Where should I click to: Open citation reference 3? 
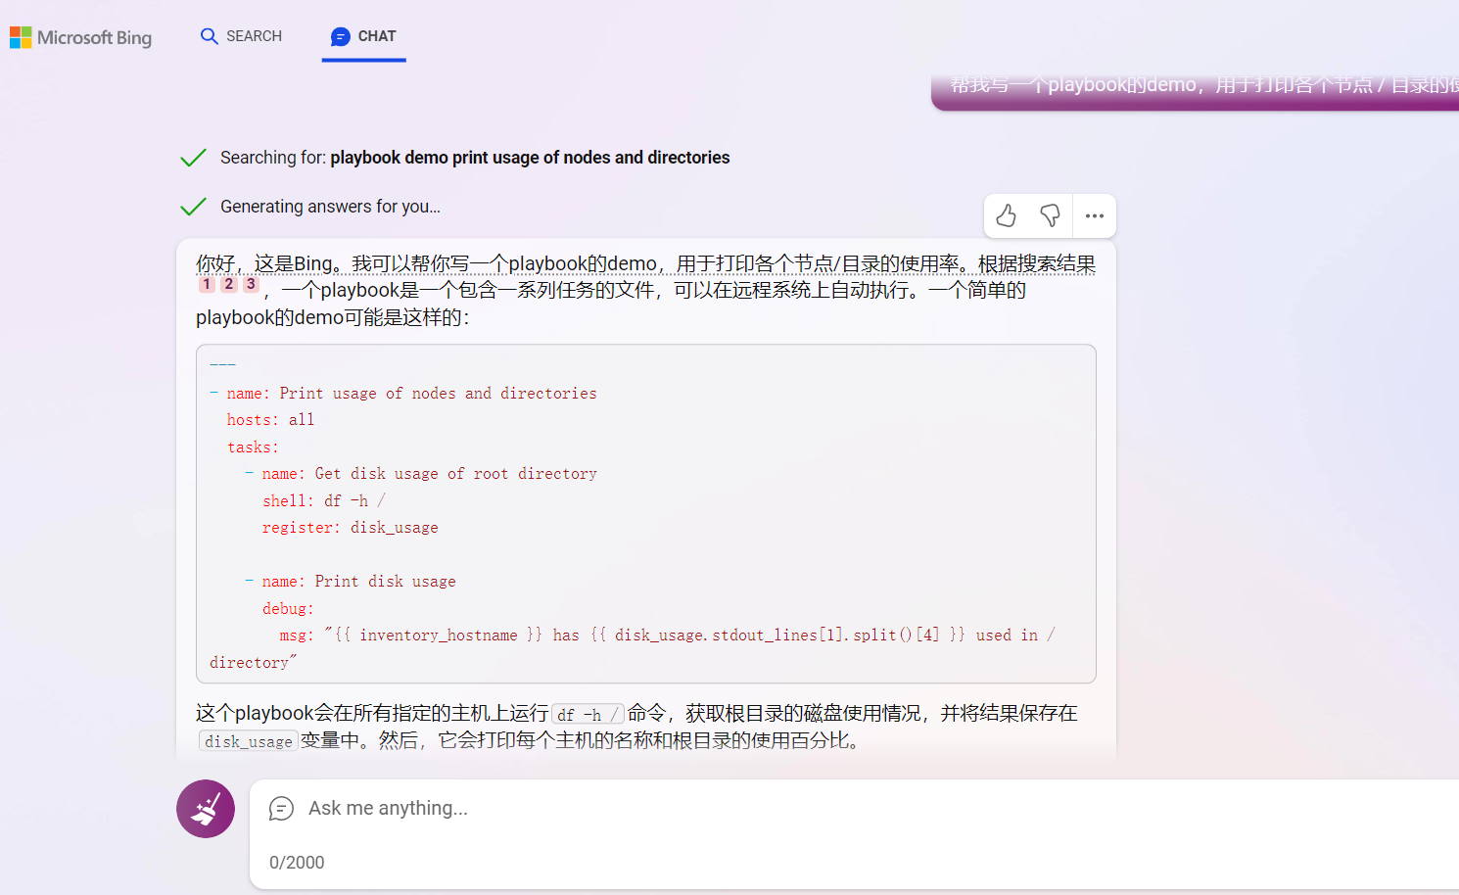[251, 284]
